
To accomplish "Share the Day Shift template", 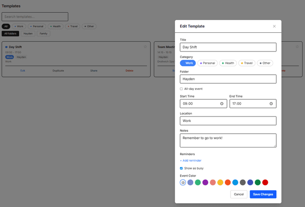I will coord(94,71).
